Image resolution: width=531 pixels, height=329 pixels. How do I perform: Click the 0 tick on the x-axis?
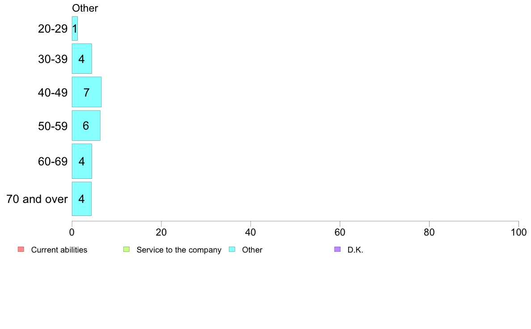72,232
